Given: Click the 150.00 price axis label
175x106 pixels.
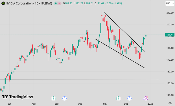Looking at the screenshot, I should coord(170,83).
